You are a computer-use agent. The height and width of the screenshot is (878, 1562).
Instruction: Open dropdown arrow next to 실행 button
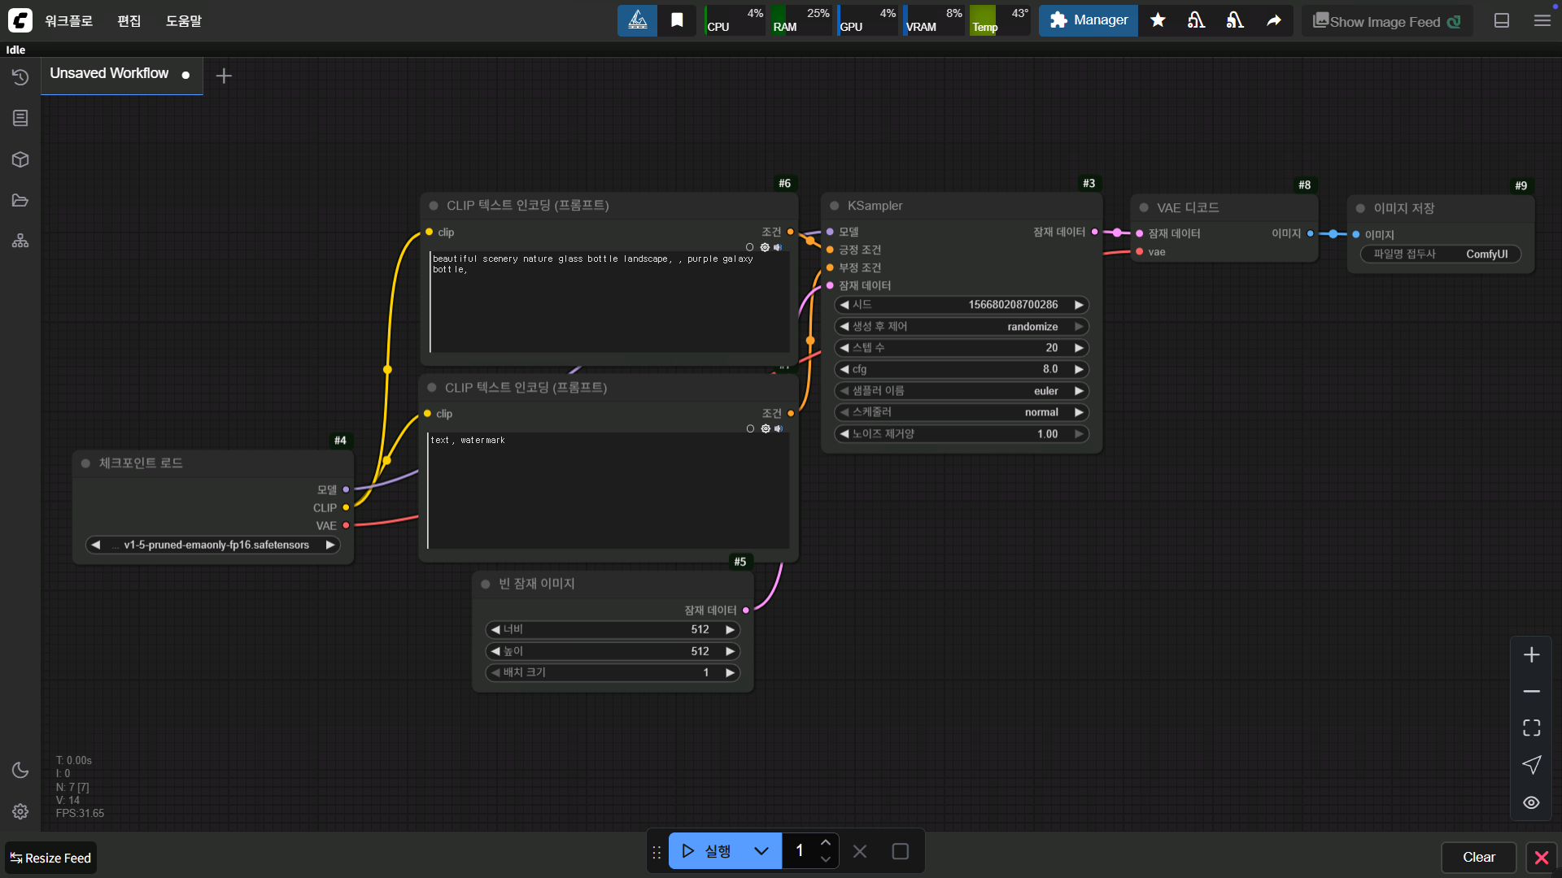click(761, 851)
